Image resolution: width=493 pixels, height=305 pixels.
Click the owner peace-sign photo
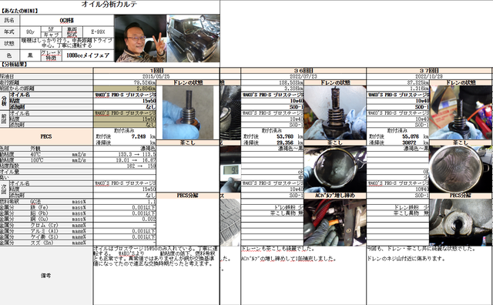point(140,39)
